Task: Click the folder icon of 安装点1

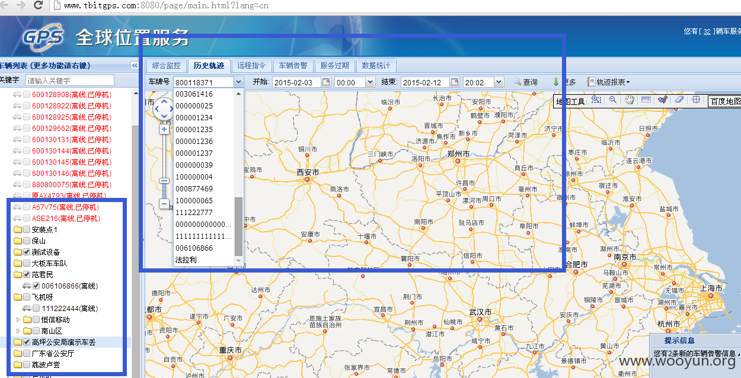Action: pyautogui.click(x=18, y=229)
